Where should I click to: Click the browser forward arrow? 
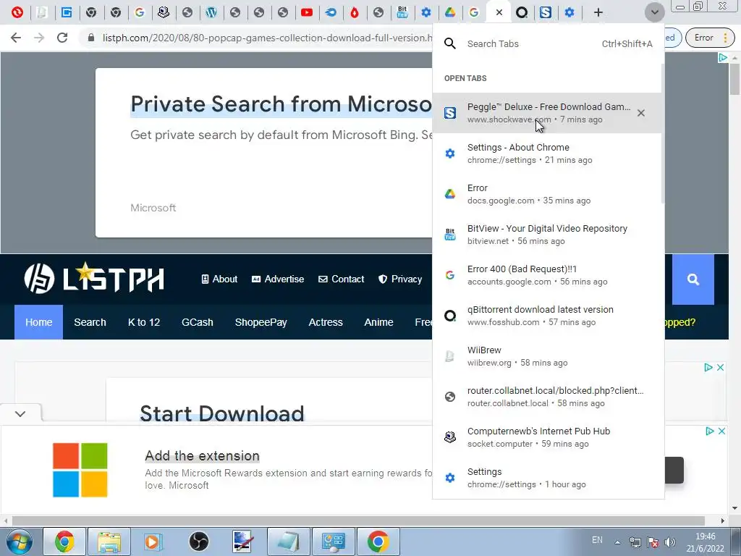pyautogui.click(x=39, y=38)
